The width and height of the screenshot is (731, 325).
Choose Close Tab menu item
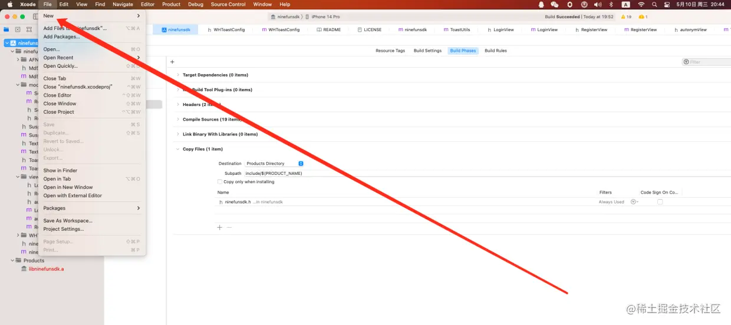92,78
